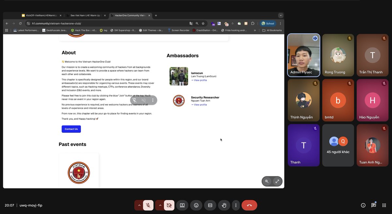Image resolution: width=392 pixels, height=214 pixels.
Task: Select Hào Nguyễn participant tile
Action: 372,100
